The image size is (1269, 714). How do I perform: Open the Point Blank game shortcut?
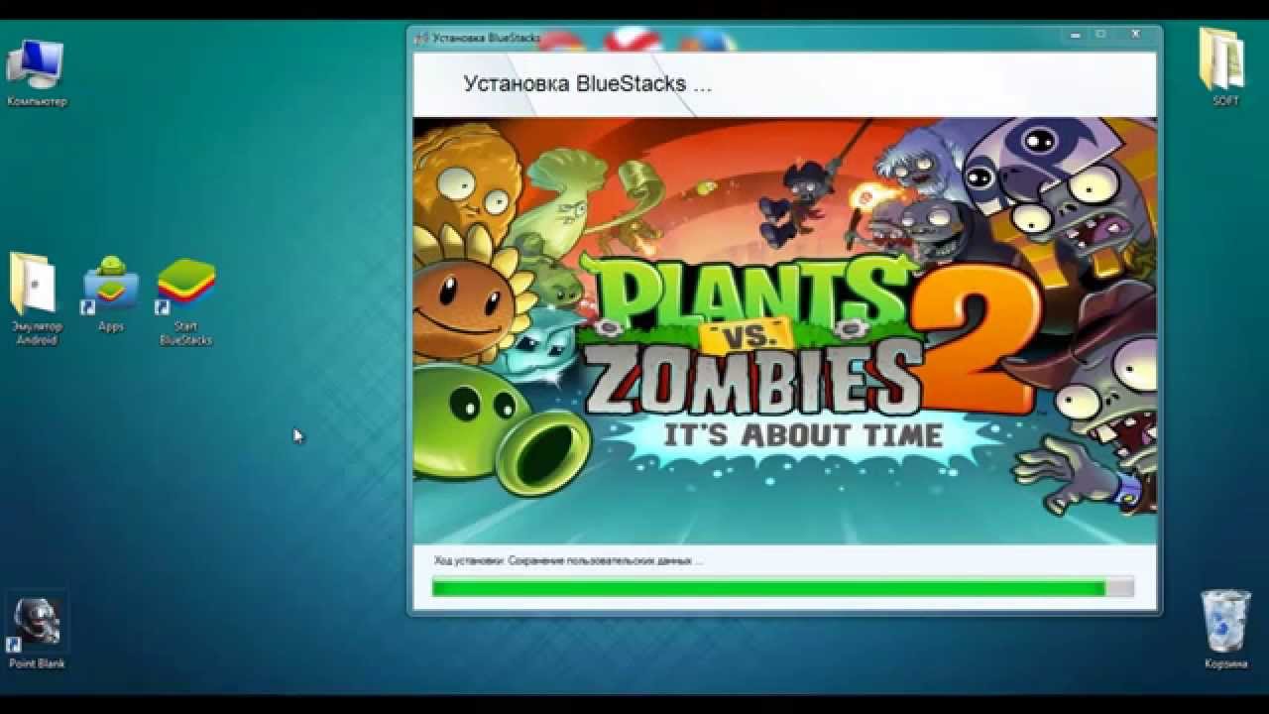pyautogui.click(x=37, y=632)
